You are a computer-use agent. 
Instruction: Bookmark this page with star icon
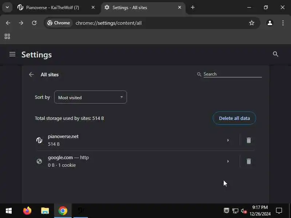[251, 23]
